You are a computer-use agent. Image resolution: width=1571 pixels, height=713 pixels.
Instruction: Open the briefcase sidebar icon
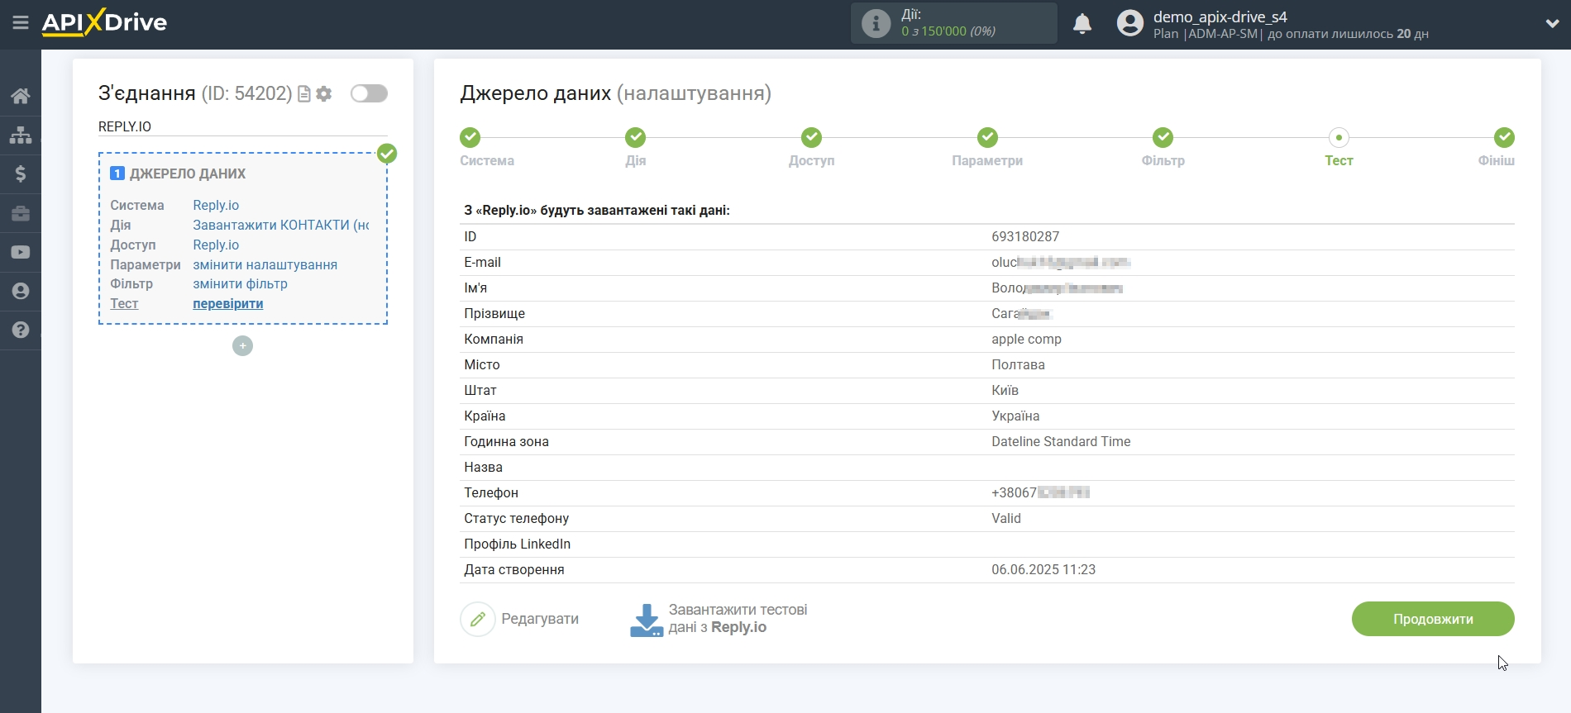pyautogui.click(x=21, y=213)
